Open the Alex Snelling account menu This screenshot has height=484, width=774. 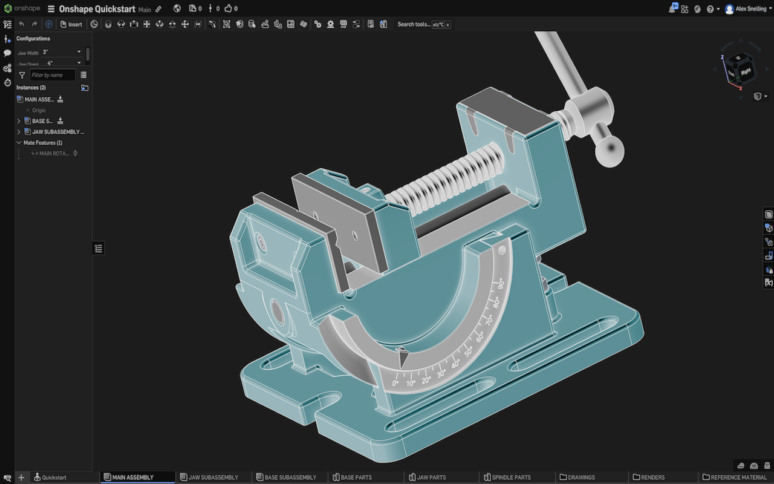coord(748,9)
